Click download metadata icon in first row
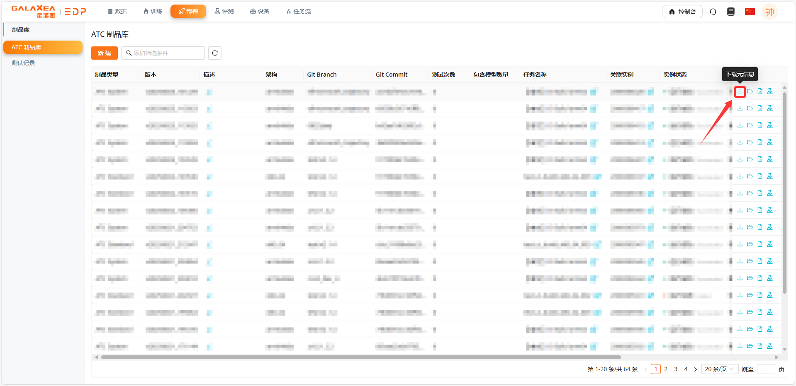This screenshot has height=386, width=796. (740, 92)
